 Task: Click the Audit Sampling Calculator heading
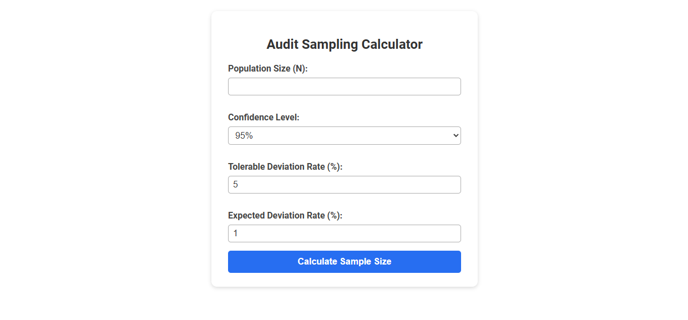click(344, 44)
